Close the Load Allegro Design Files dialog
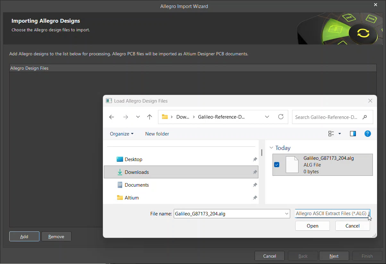This screenshot has width=386, height=264. (370, 101)
